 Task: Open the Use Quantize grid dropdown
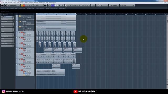(114, 5)
